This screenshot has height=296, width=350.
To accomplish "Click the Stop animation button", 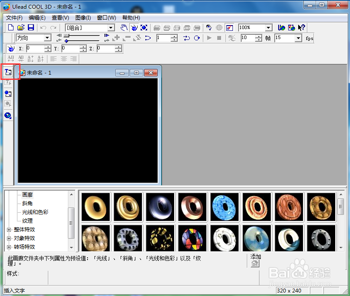I will coord(219,38).
